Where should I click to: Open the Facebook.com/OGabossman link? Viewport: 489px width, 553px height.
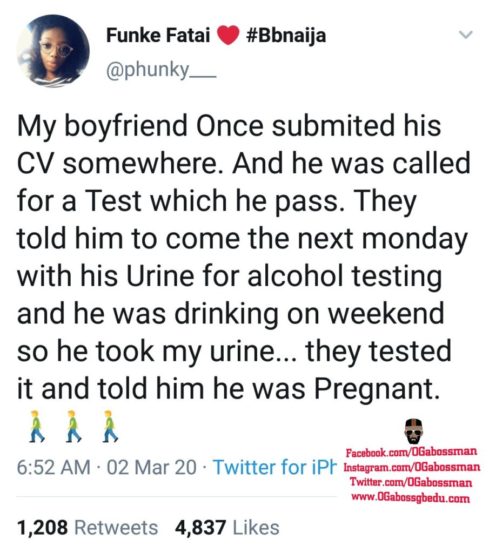pyautogui.click(x=411, y=451)
